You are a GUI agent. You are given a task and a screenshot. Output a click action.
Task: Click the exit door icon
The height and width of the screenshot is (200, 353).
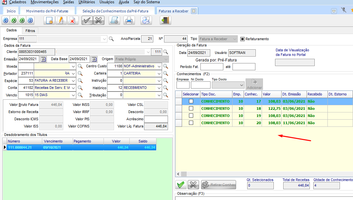(165, 21)
